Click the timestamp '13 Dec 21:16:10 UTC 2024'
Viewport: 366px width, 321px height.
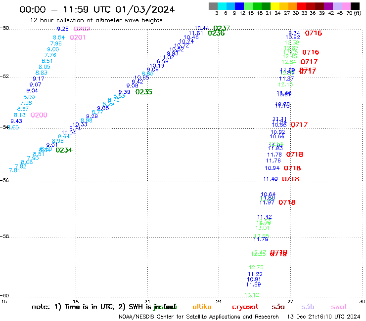point(323,317)
